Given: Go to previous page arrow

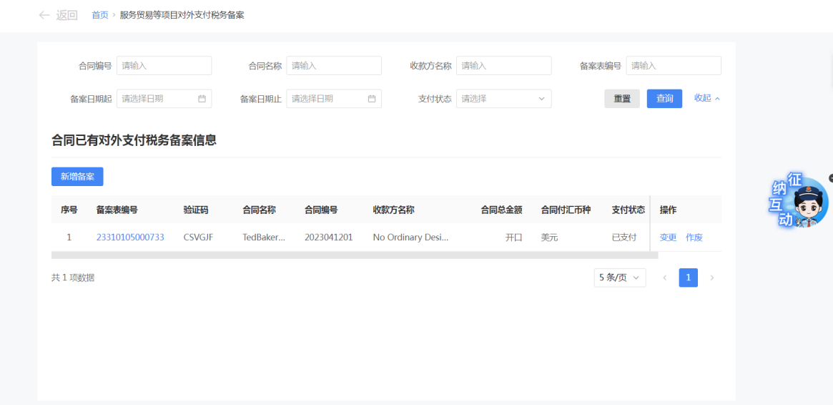Looking at the screenshot, I should tap(664, 278).
